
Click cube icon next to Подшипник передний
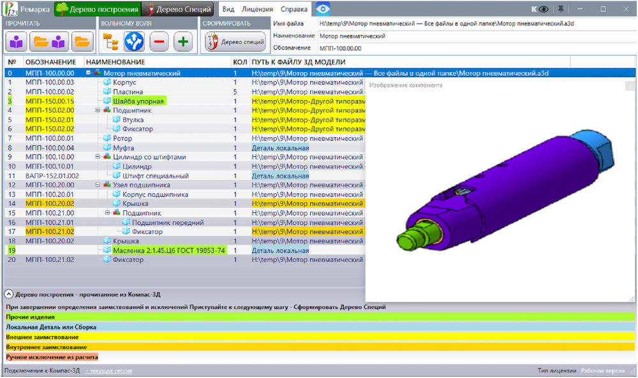coord(126,222)
